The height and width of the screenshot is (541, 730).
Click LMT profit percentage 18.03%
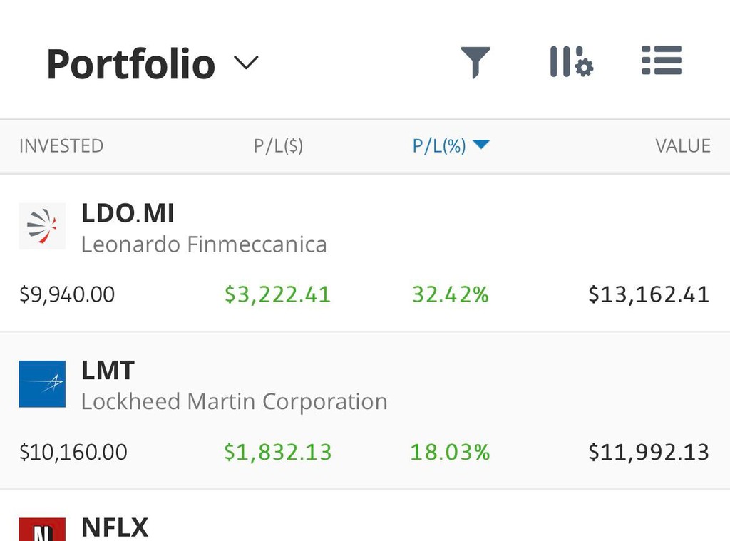[450, 452]
